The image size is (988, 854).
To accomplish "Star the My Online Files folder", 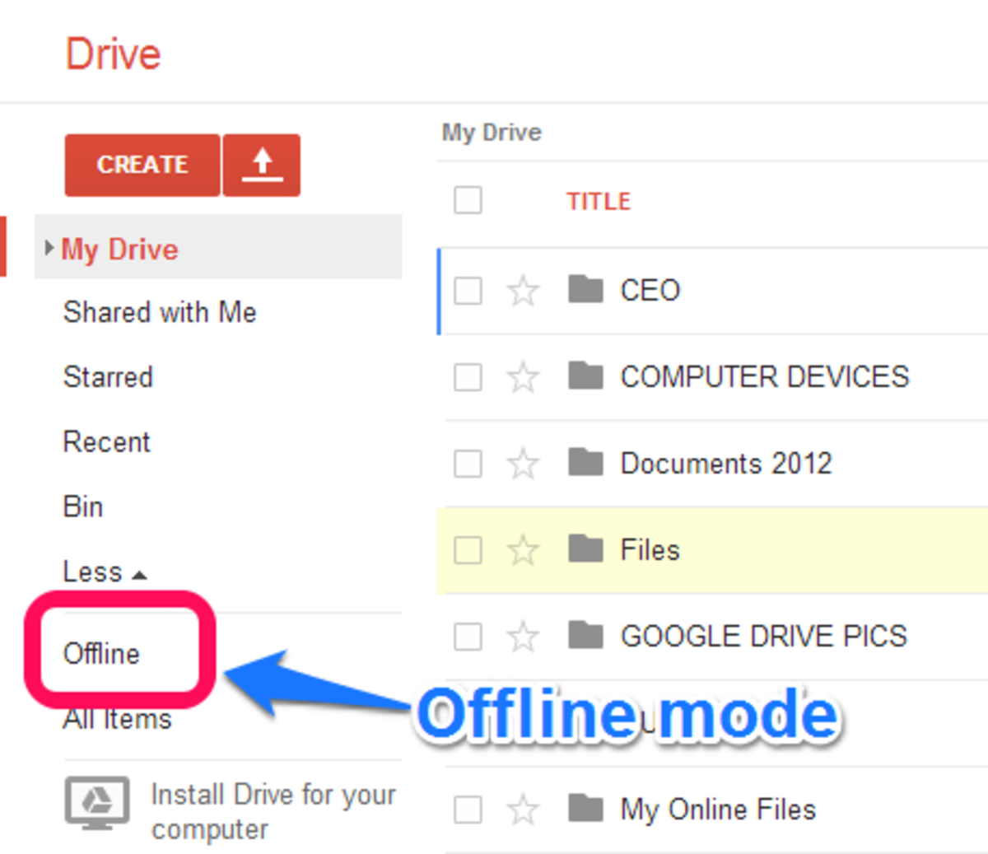I will (x=523, y=810).
